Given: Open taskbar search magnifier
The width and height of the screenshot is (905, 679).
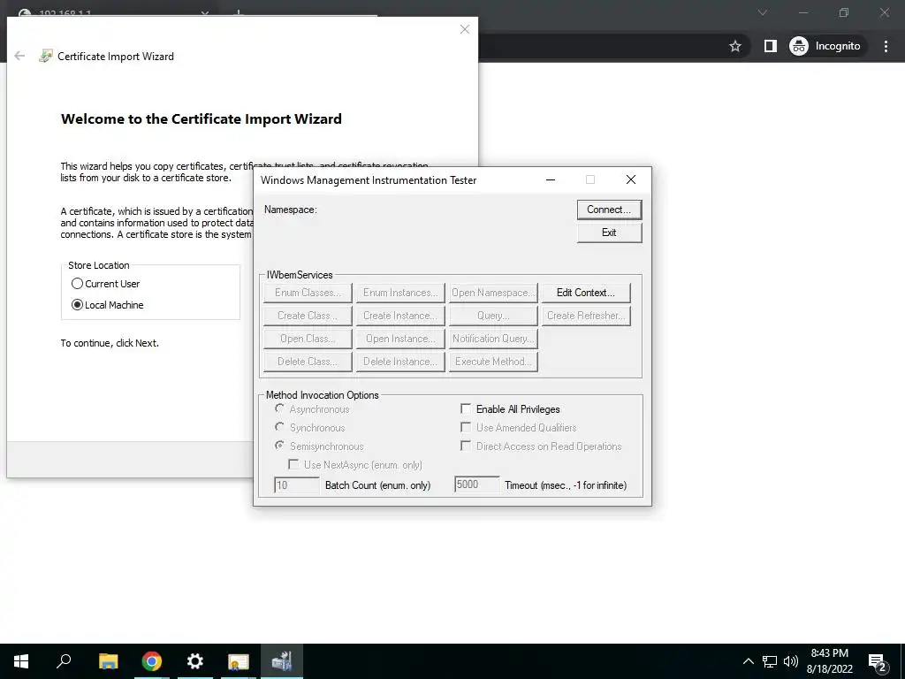Looking at the screenshot, I should 64,661.
